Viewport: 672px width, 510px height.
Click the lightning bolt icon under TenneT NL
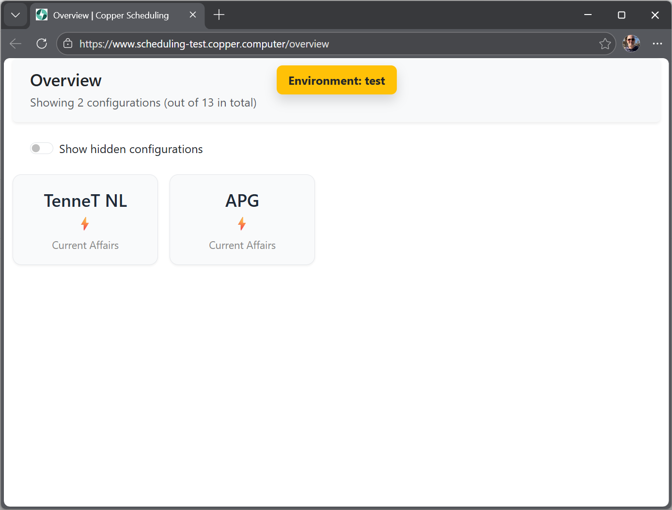coord(85,223)
